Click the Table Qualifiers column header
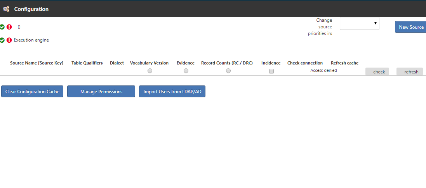This screenshot has height=188, width=426. click(x=87, y=63)
